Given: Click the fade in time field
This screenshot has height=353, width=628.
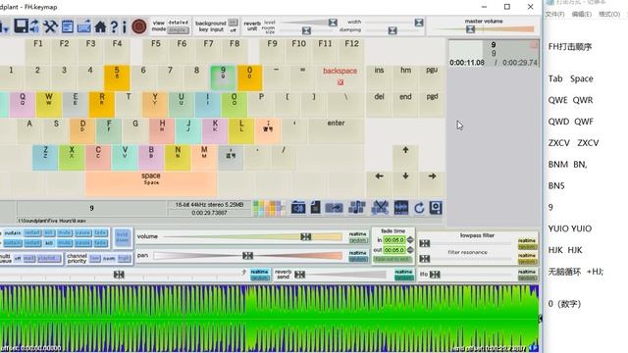Looking at the screenshot, I should point(394,239).
